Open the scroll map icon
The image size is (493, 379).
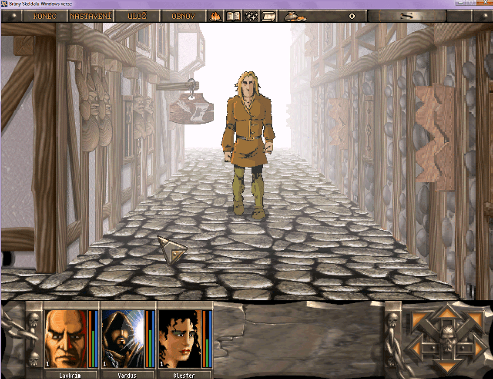click(x=268, y=16)
